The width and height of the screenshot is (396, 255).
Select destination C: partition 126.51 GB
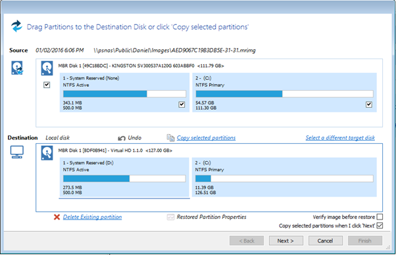(284, 177)
